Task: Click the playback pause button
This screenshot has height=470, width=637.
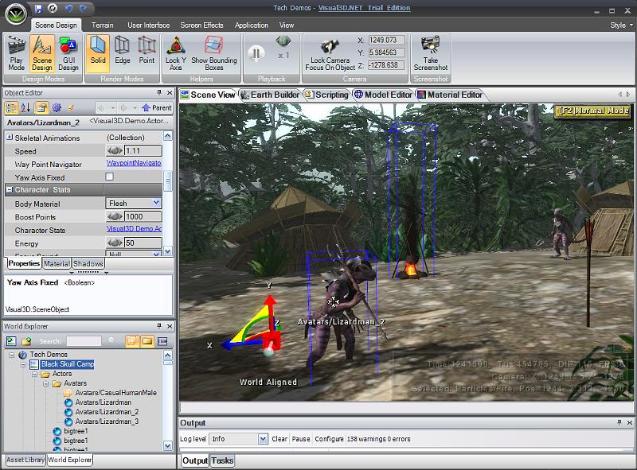Action: click(256, 53)
